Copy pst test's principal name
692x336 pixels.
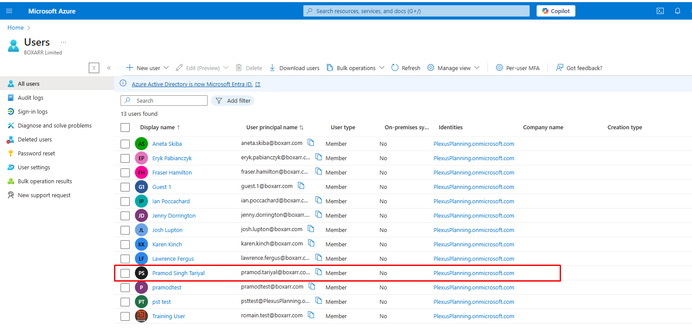319,300
